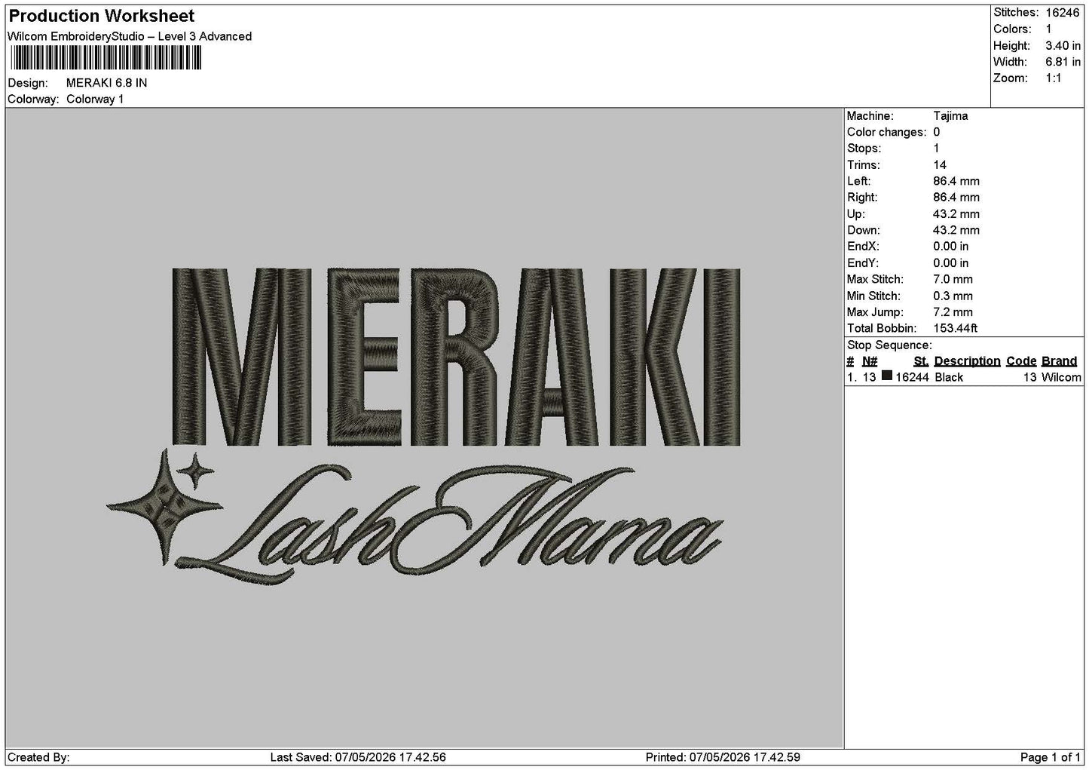Select the stitches count '16246'
1089x770 pixels.
[x=1063, y=12]
